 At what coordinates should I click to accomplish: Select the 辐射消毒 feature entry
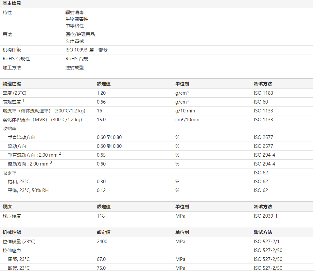[75, 12]
